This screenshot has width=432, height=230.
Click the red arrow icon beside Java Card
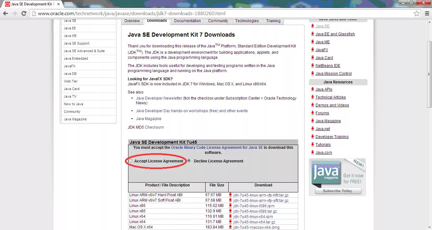tap(312, 57)
